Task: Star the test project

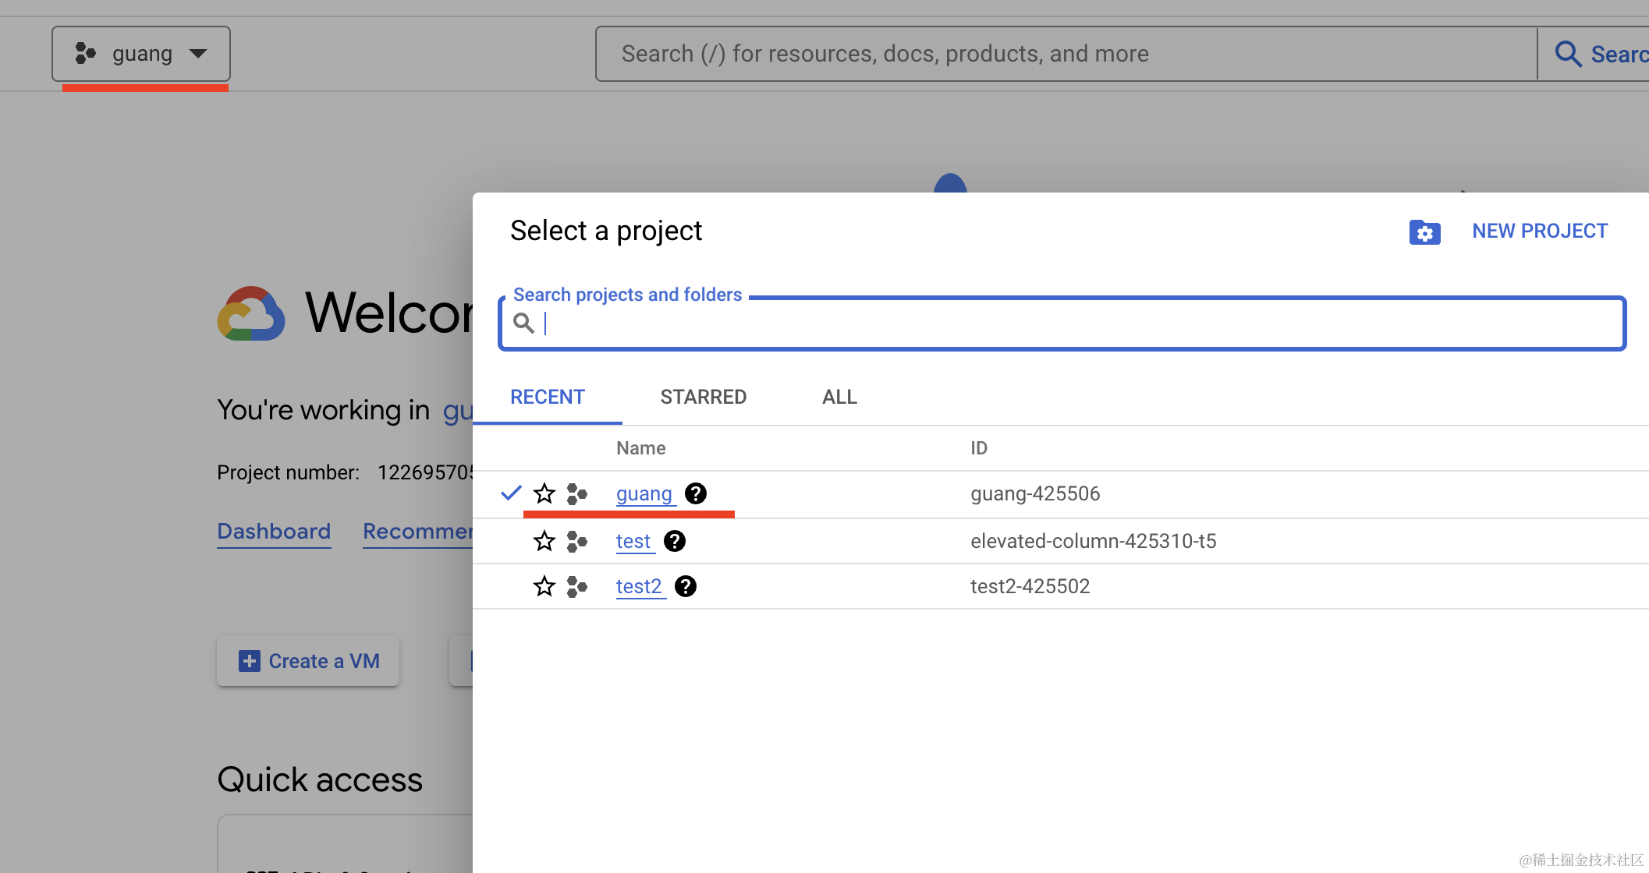Action: (x=544, y=541)
